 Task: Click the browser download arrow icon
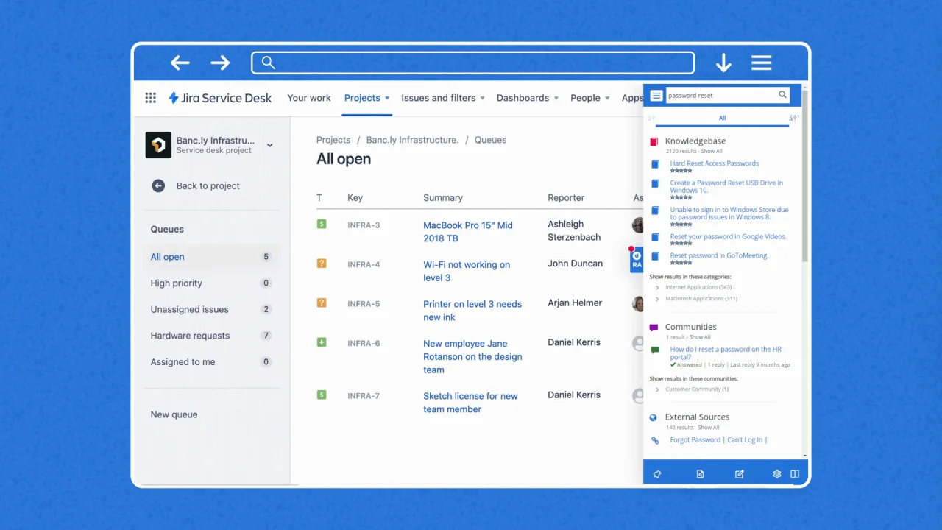[x=723, y=63]
